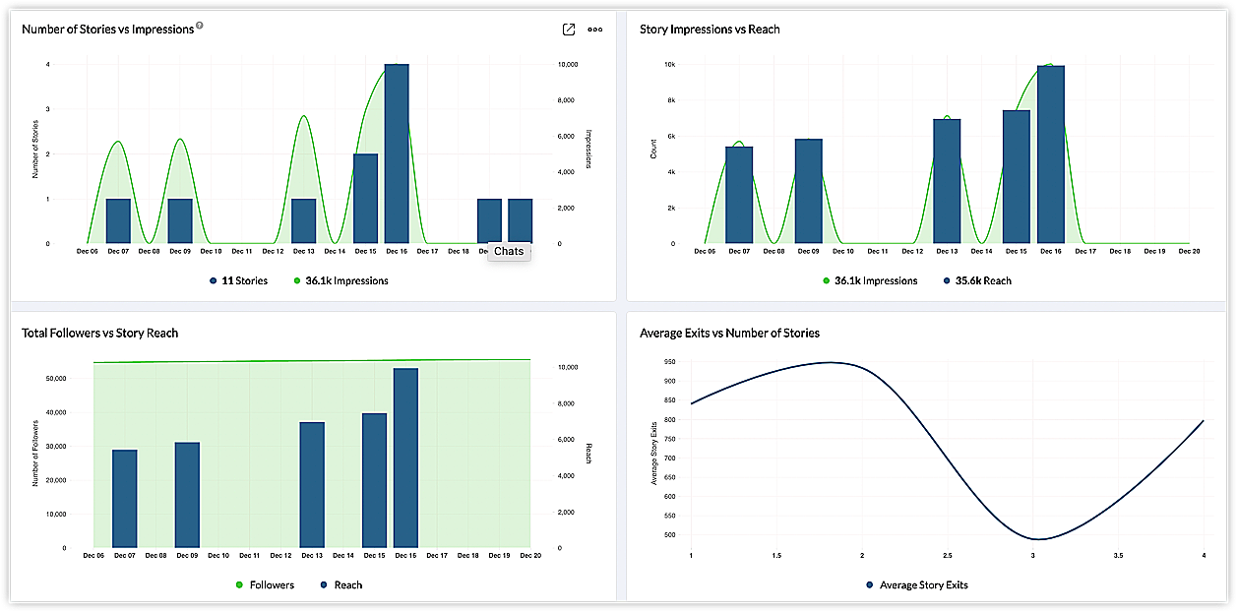This screenshot has width=1237, height=612.
Task: Hide the Followers series in legend
Action: 265,584
